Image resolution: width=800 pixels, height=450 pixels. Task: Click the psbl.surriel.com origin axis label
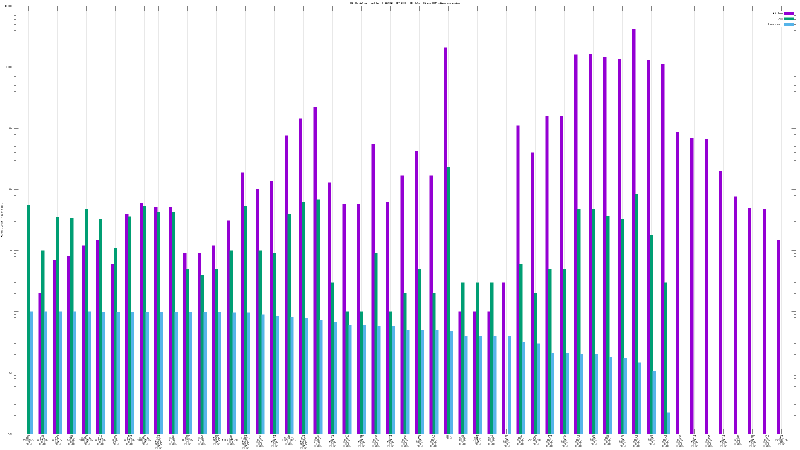(72, 440)
